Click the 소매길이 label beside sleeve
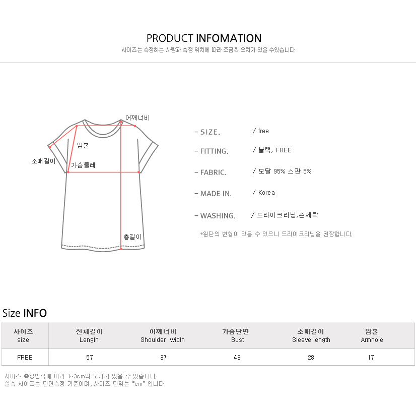This screenshot has height=403, width=416. click(43, 161)
